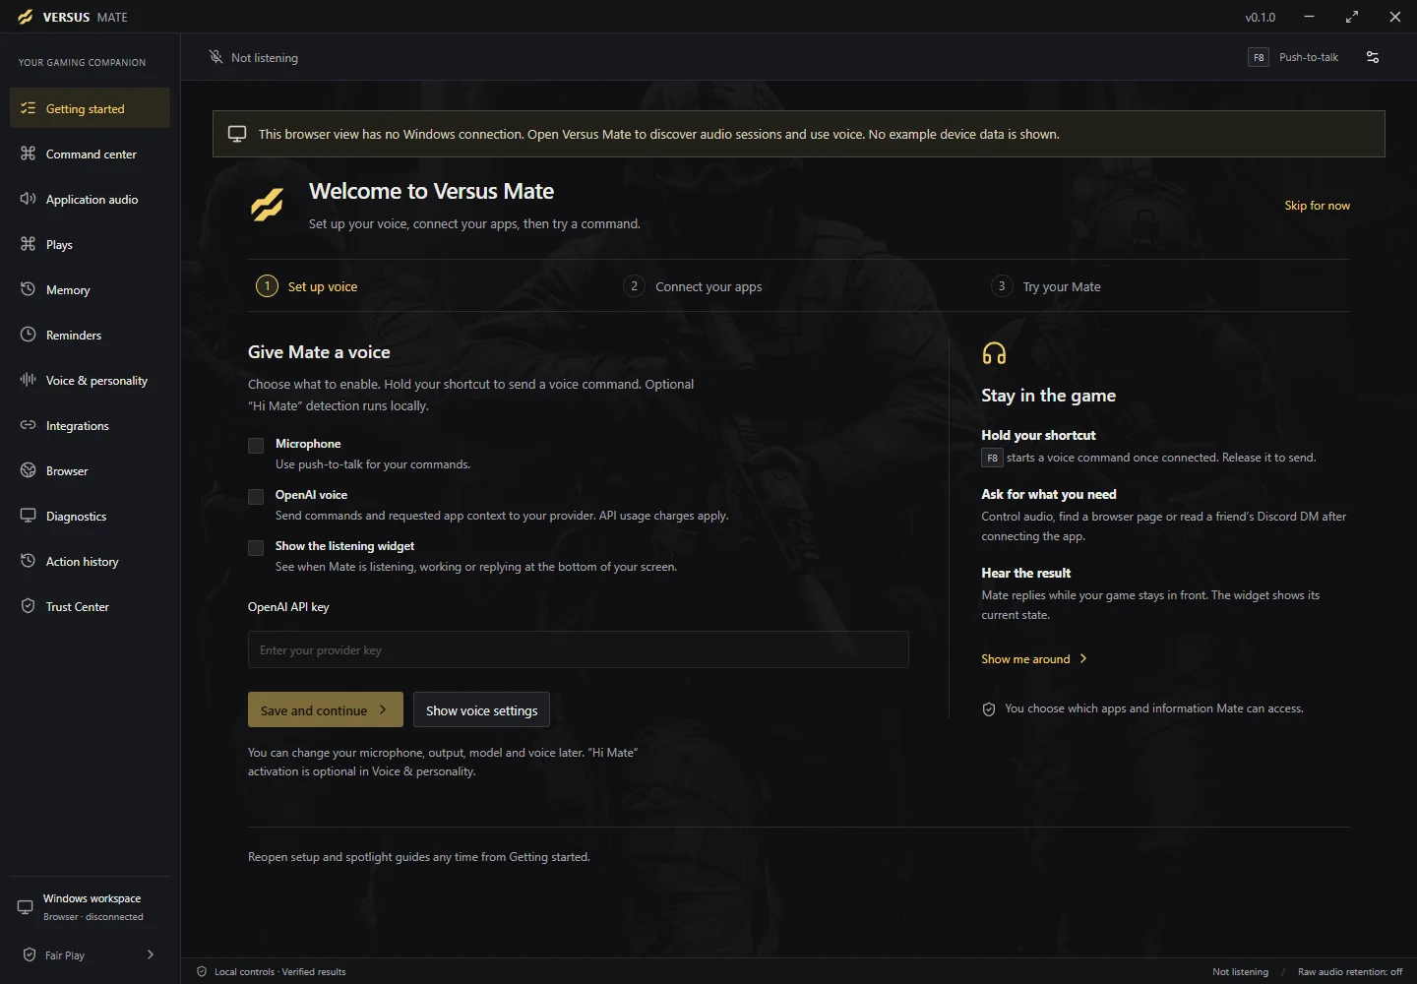Image resolution: width=1417 pixels, height=984 pixels.
Task: Open the Windows workspace panel
Action: pyautogui.click(x=90, y=907)
